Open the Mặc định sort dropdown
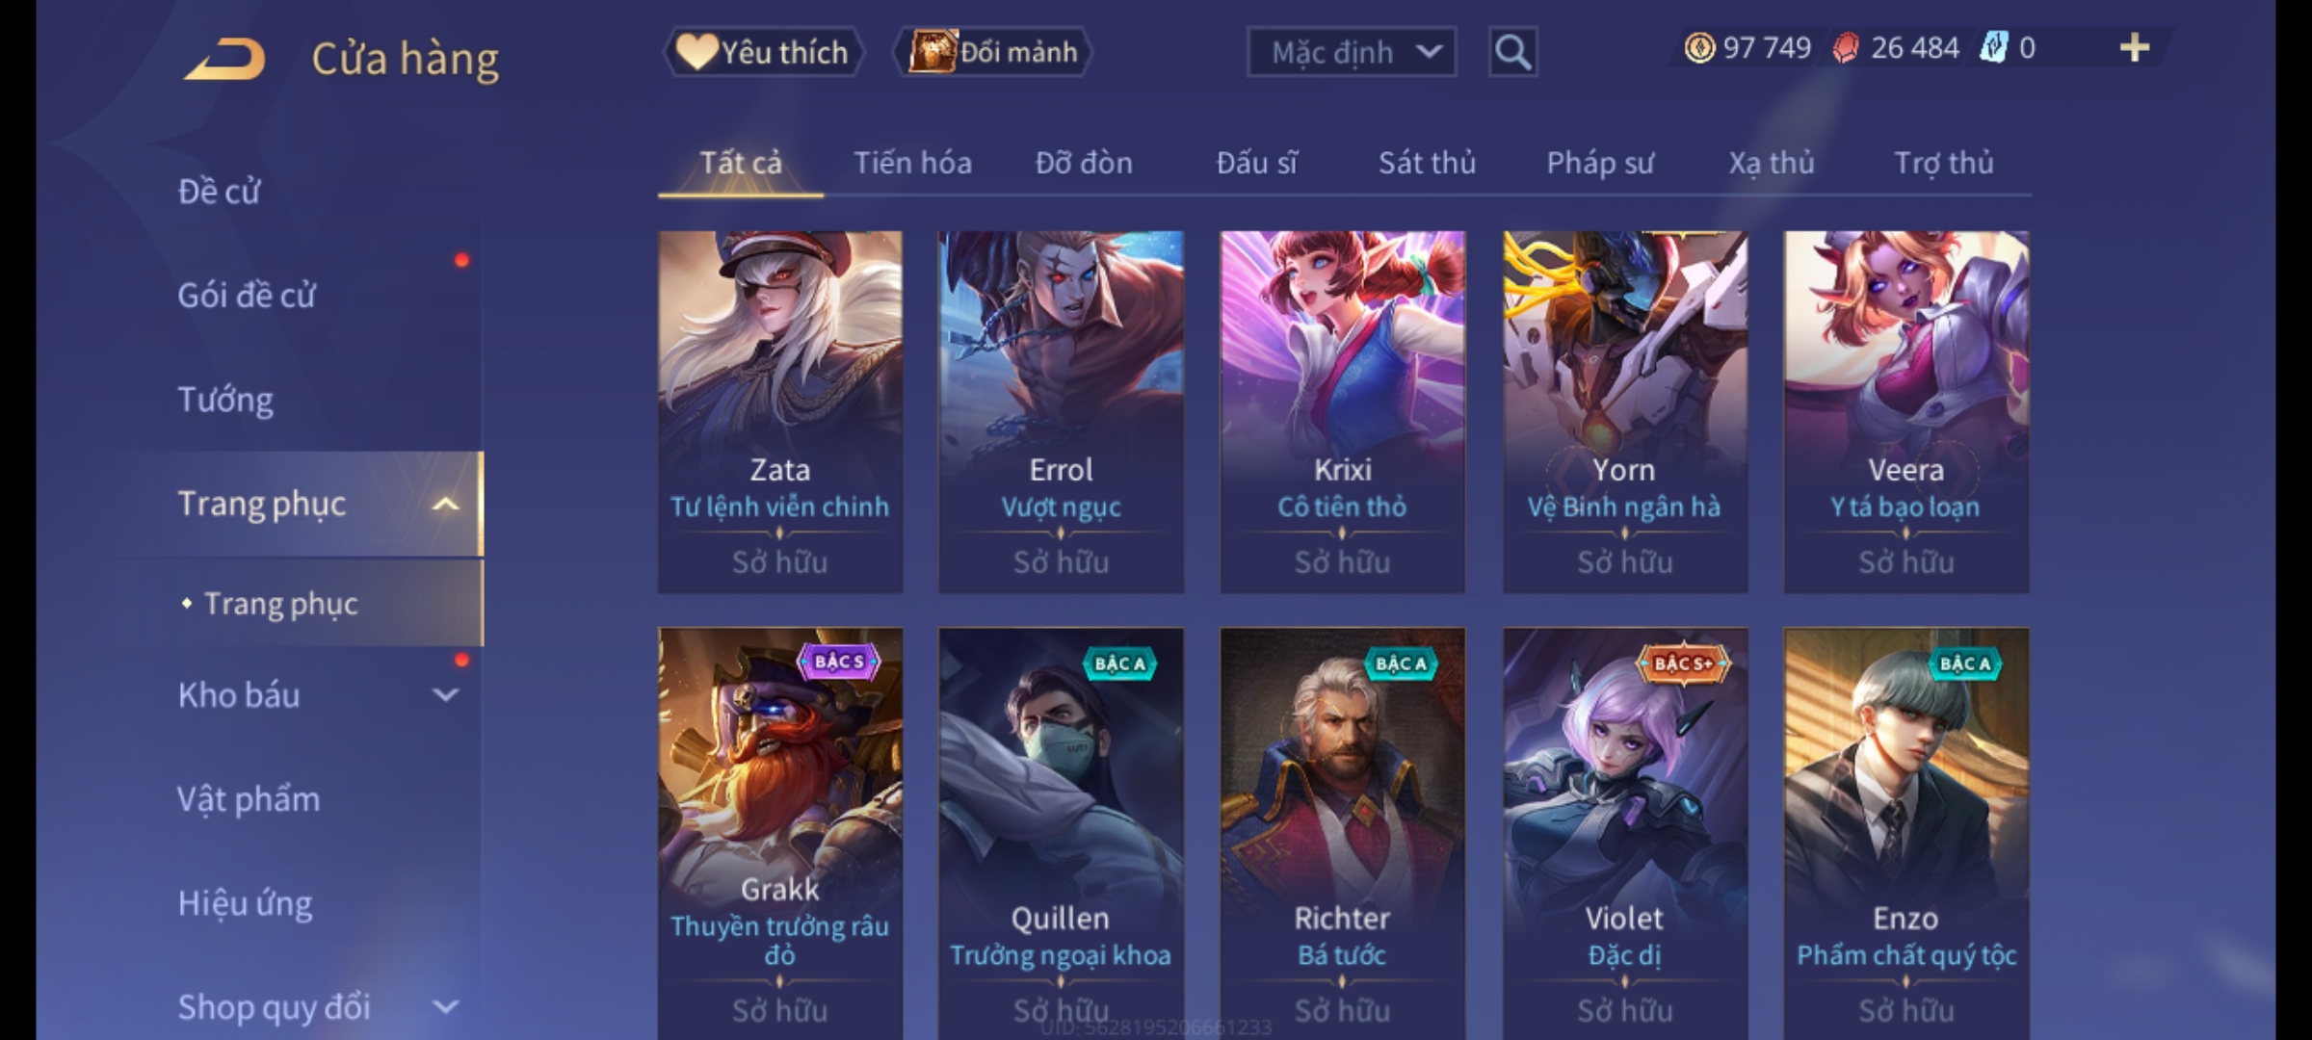The width and height of the screenshot is (2312, 1040). click(x=1351, y=52)
